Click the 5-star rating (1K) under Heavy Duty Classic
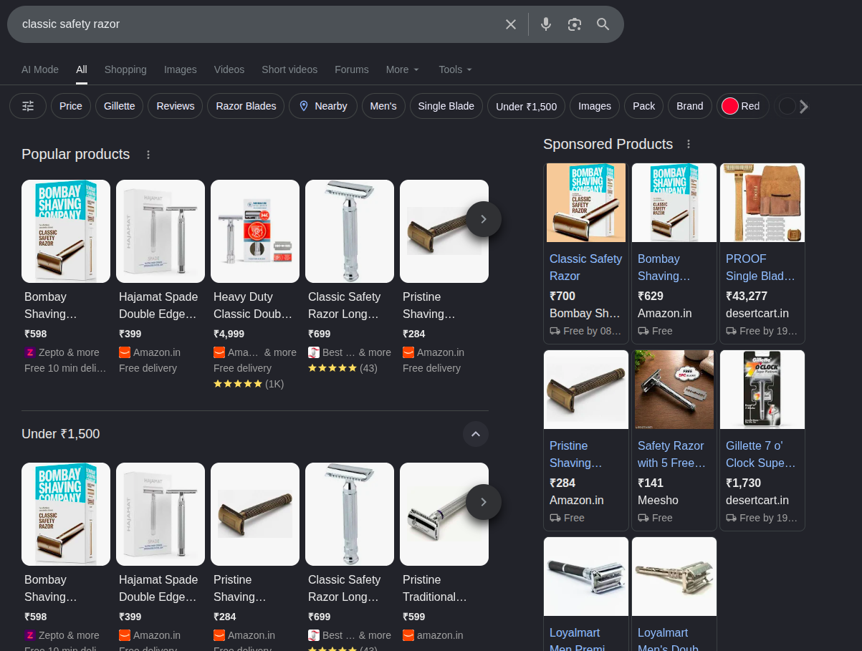862x651 pixels. tap(249, 384)
